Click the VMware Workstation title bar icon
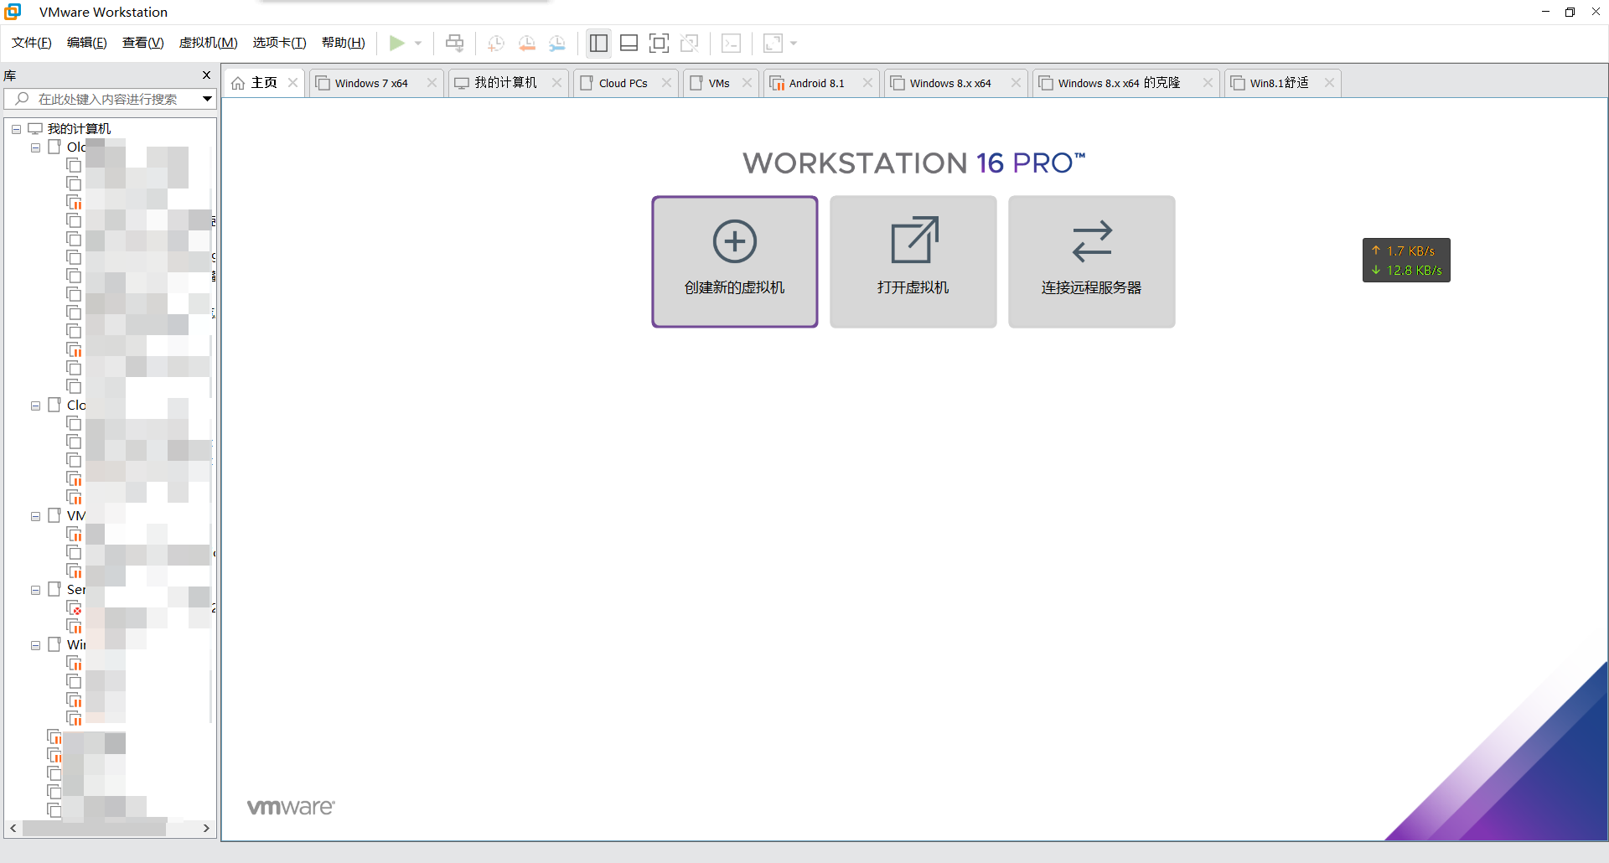 [x=13, y=12]
